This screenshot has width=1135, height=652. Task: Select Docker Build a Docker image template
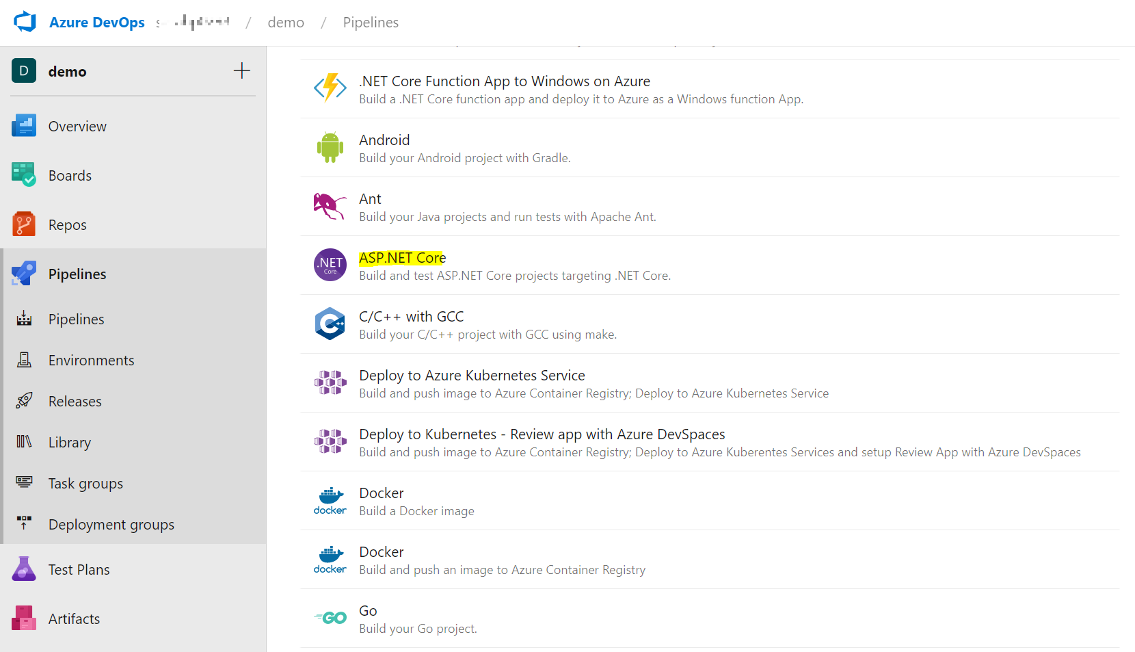coord(710,501)
